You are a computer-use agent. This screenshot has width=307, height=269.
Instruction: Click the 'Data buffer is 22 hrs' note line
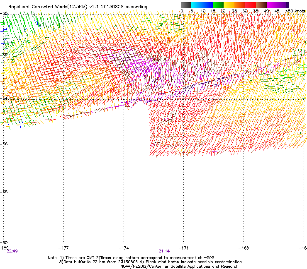(150, 262)
